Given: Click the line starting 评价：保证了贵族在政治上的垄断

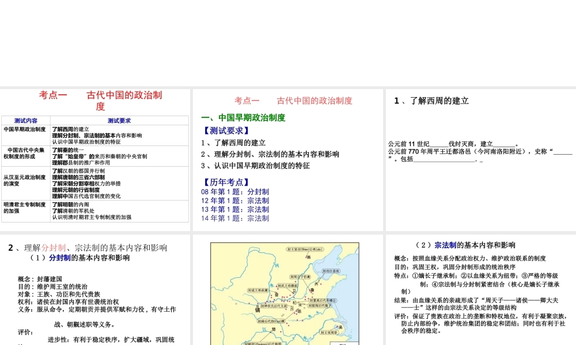Looking at the screenshot, I should pyautogui.click(x=480, y=323).
